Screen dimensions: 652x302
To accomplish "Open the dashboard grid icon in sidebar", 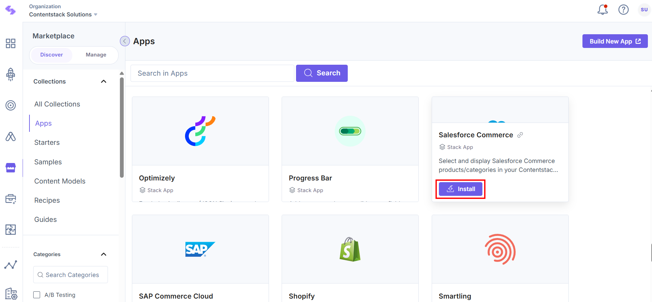I will [11, 43].
